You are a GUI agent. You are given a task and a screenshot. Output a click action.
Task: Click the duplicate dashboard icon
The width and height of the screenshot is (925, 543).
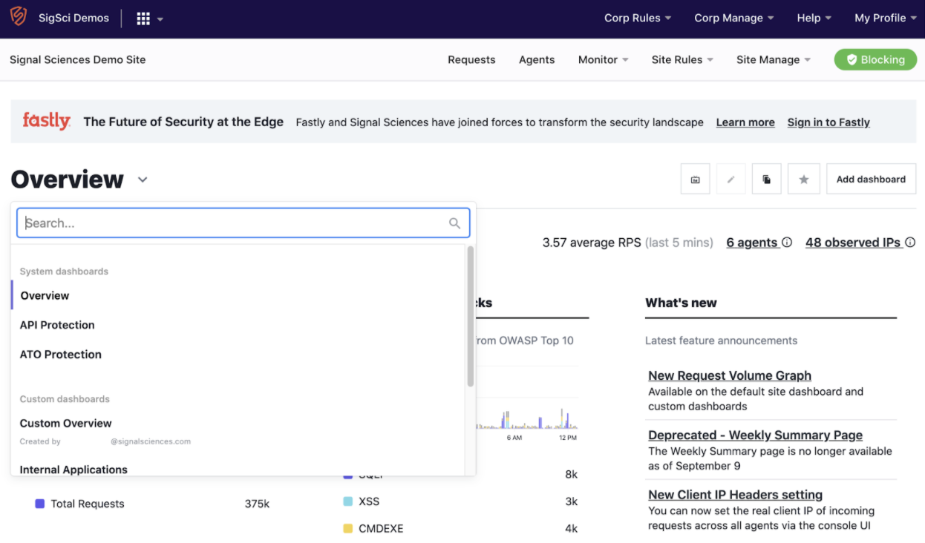pyautogui.click(x=767, y=180)
